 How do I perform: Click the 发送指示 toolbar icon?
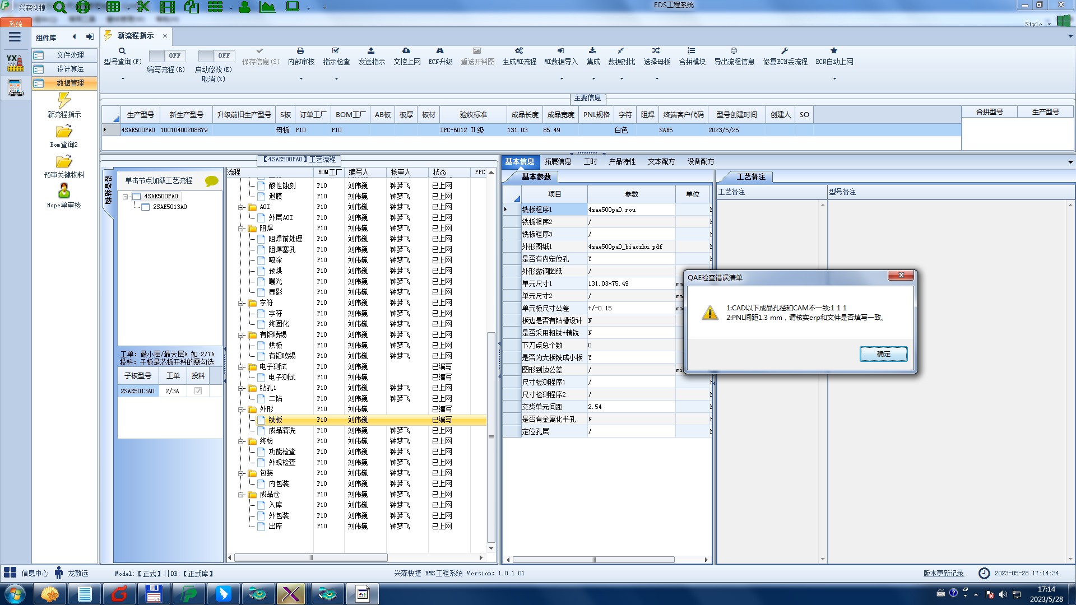coord(371,51)
